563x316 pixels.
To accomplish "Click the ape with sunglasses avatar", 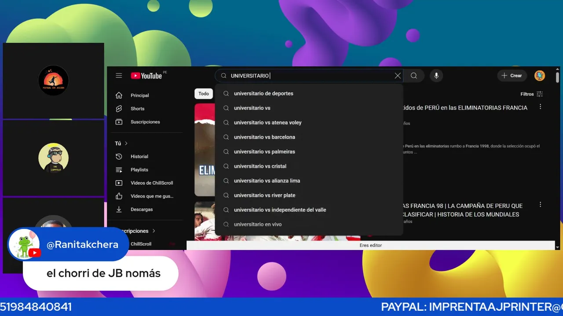I will 53,158.
